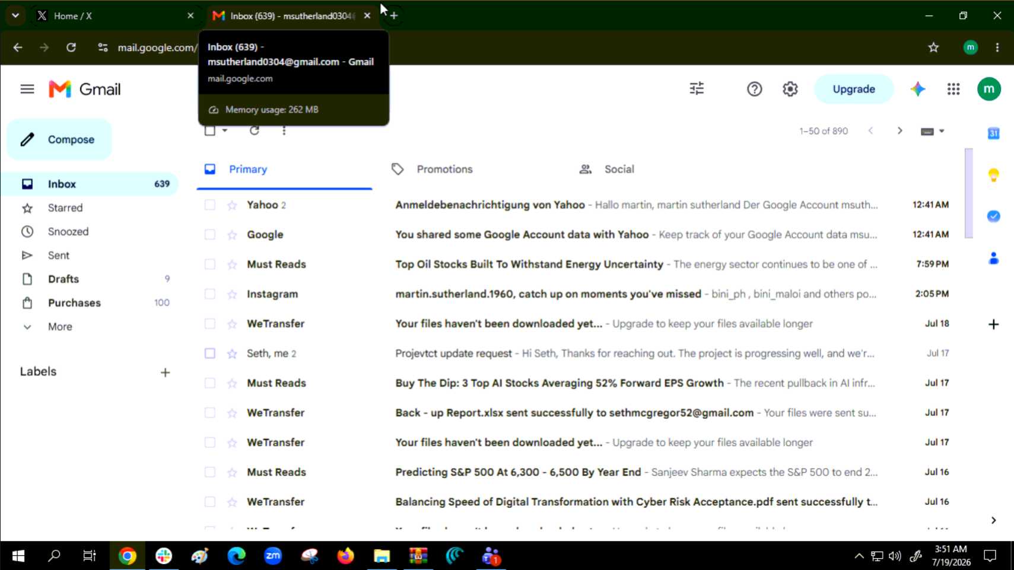The image size is (1014, 570).
Task: Bookmark this page with the star icon
Action: (x=933, y=47)
